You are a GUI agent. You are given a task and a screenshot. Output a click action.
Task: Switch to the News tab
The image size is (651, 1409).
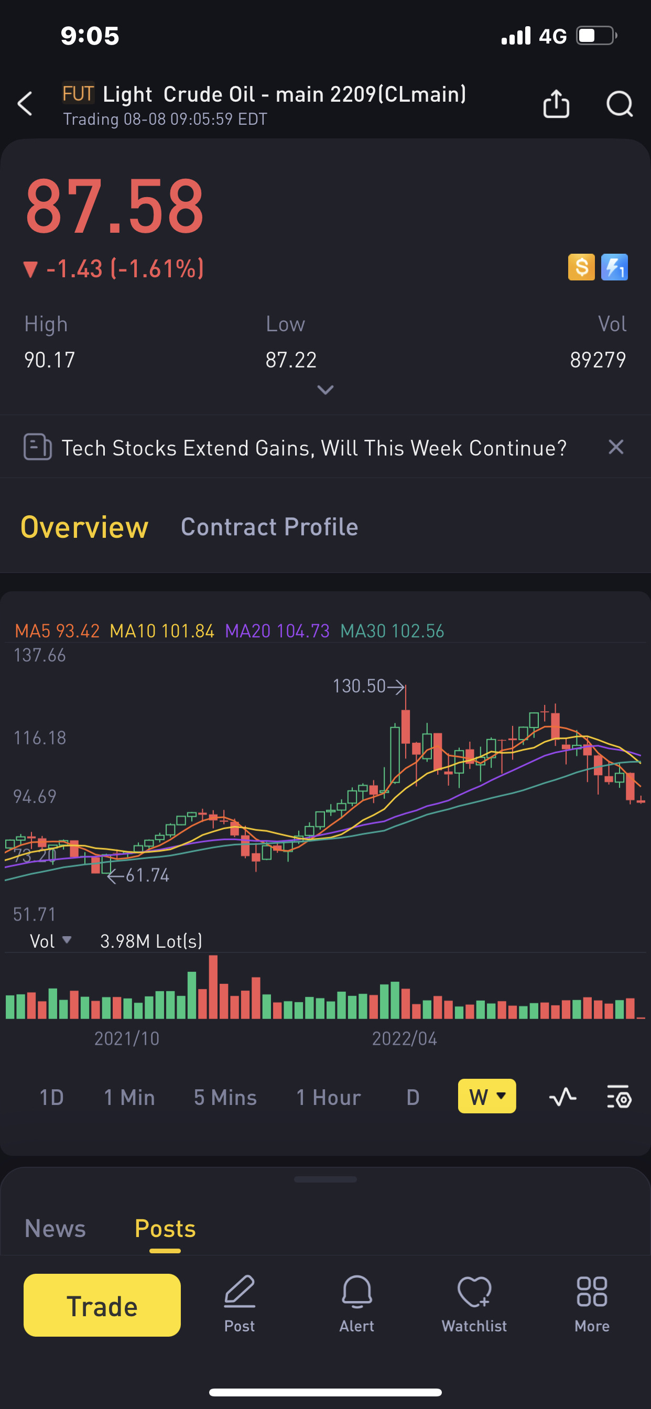55,1229
